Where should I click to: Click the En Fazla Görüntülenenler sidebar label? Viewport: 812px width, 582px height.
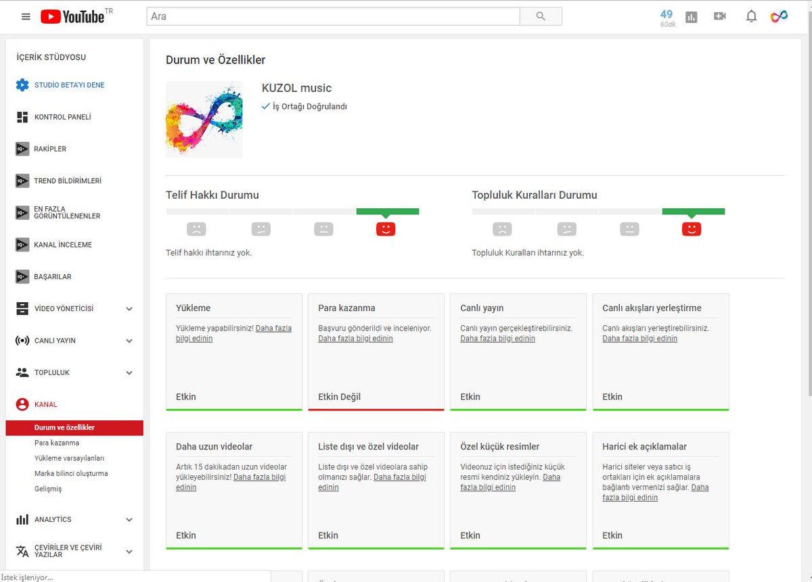[67, 213]
